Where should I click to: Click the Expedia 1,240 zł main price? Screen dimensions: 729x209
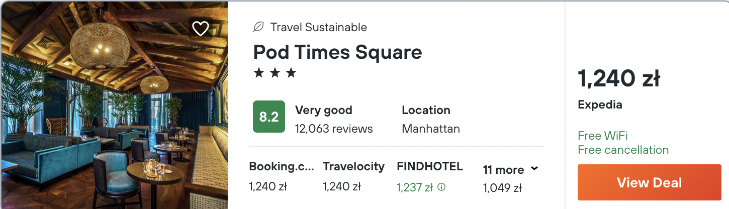pyautogui.click(x=618, y=79)
